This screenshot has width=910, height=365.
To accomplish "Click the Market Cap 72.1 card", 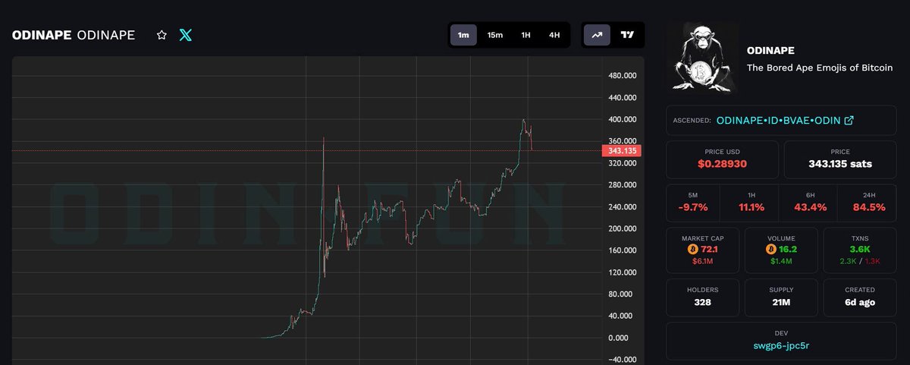I will point(702,250).
